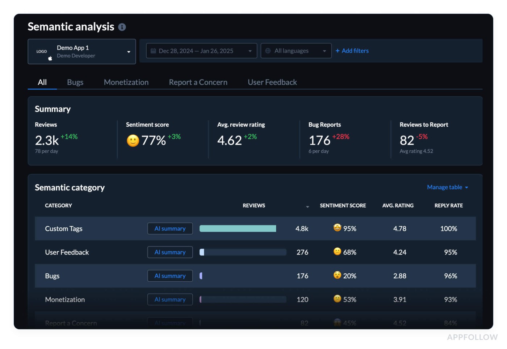Open AI summary for Custom Tags
The width and height of the screenshot is (507, 349).
170,228
